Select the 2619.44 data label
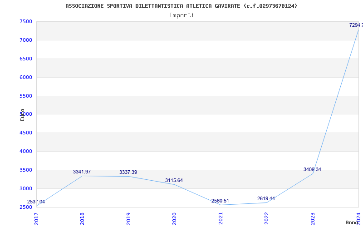Image resolution: width=363 pixels, height=227 pixels. 266,198
